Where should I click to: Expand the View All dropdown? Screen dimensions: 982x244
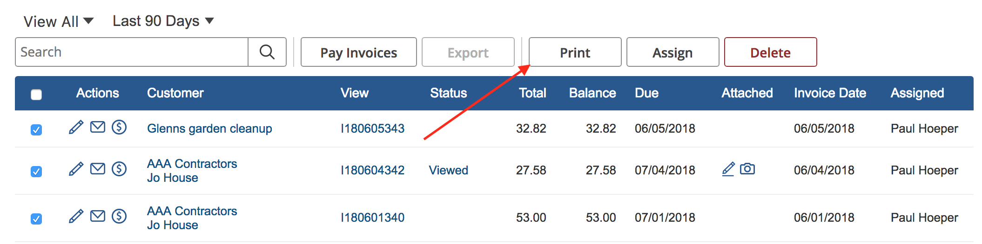point(59,21)
